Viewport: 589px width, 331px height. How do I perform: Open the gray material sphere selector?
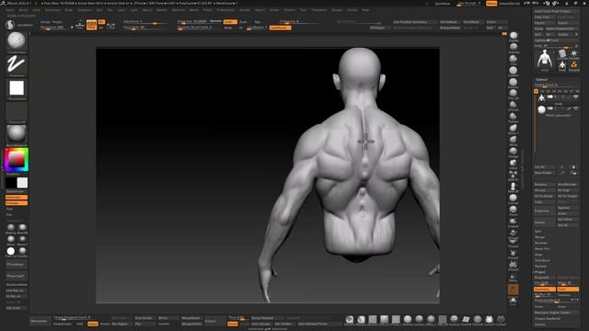click(x=17, y=132)
